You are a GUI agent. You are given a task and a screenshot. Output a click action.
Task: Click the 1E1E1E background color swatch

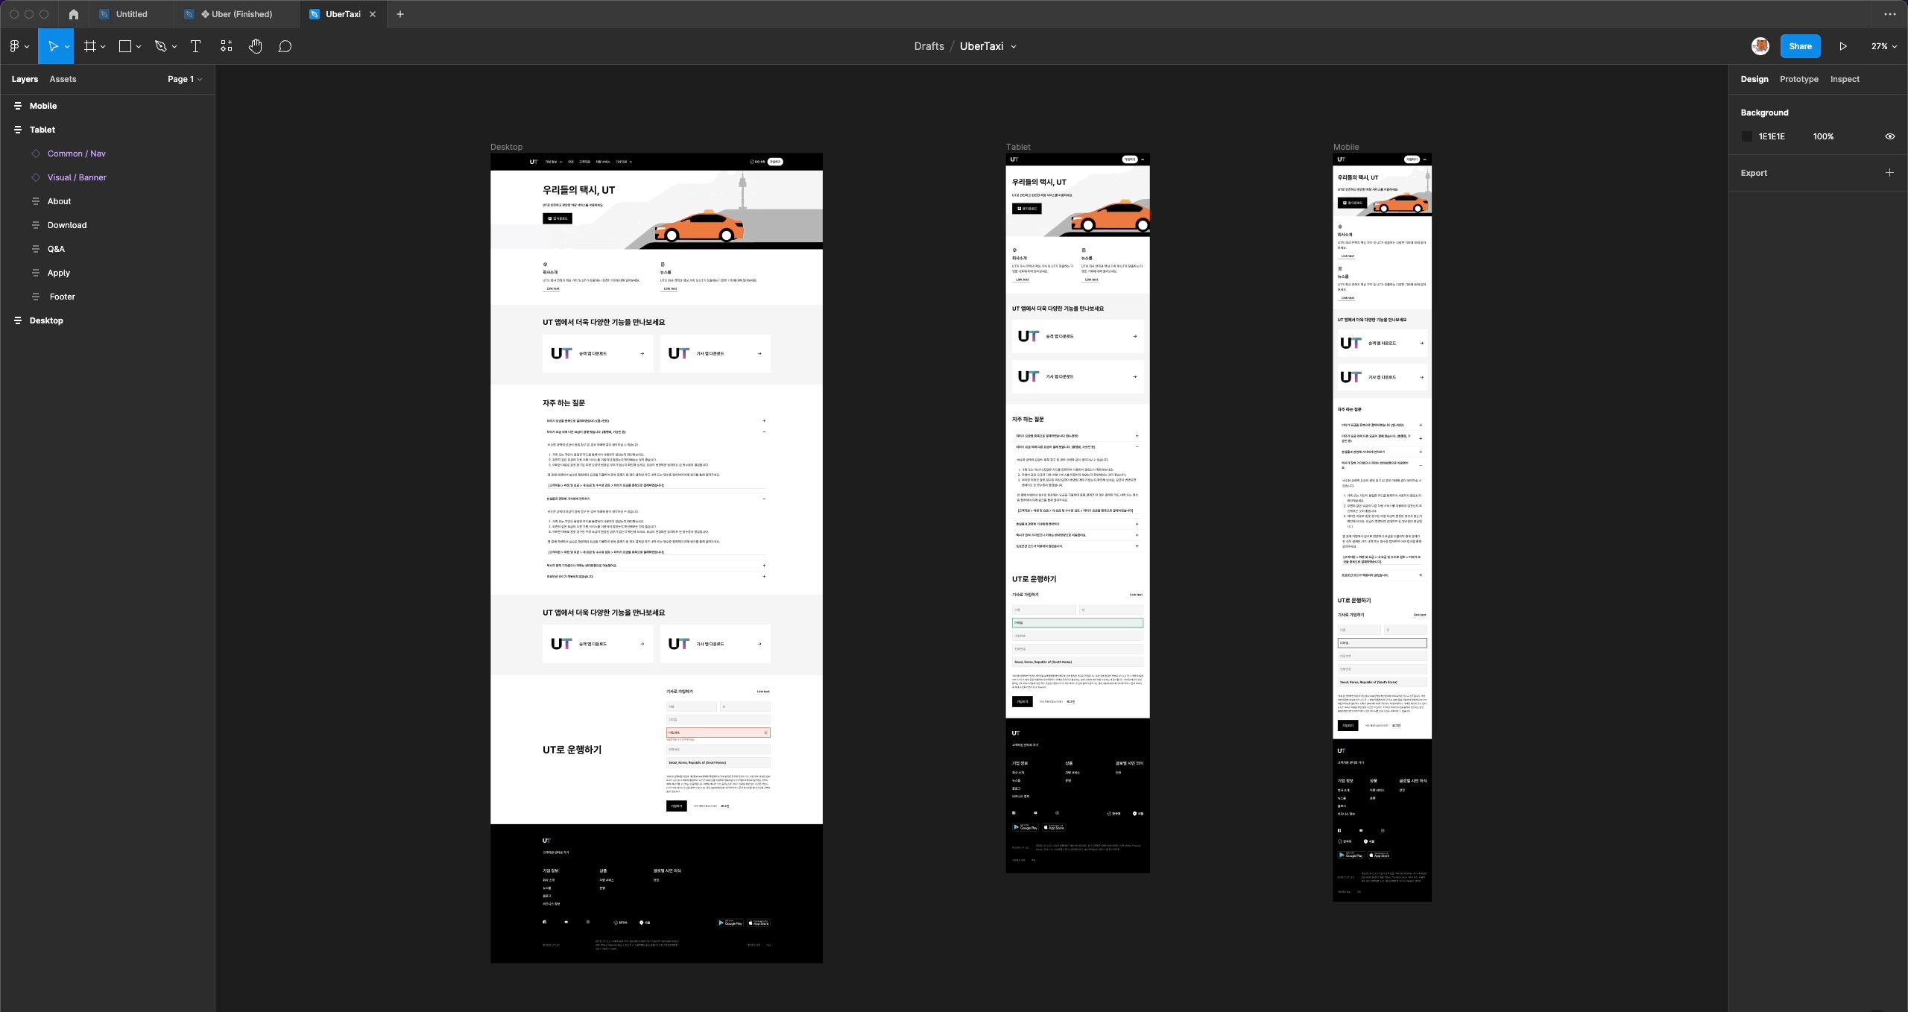1747,136
